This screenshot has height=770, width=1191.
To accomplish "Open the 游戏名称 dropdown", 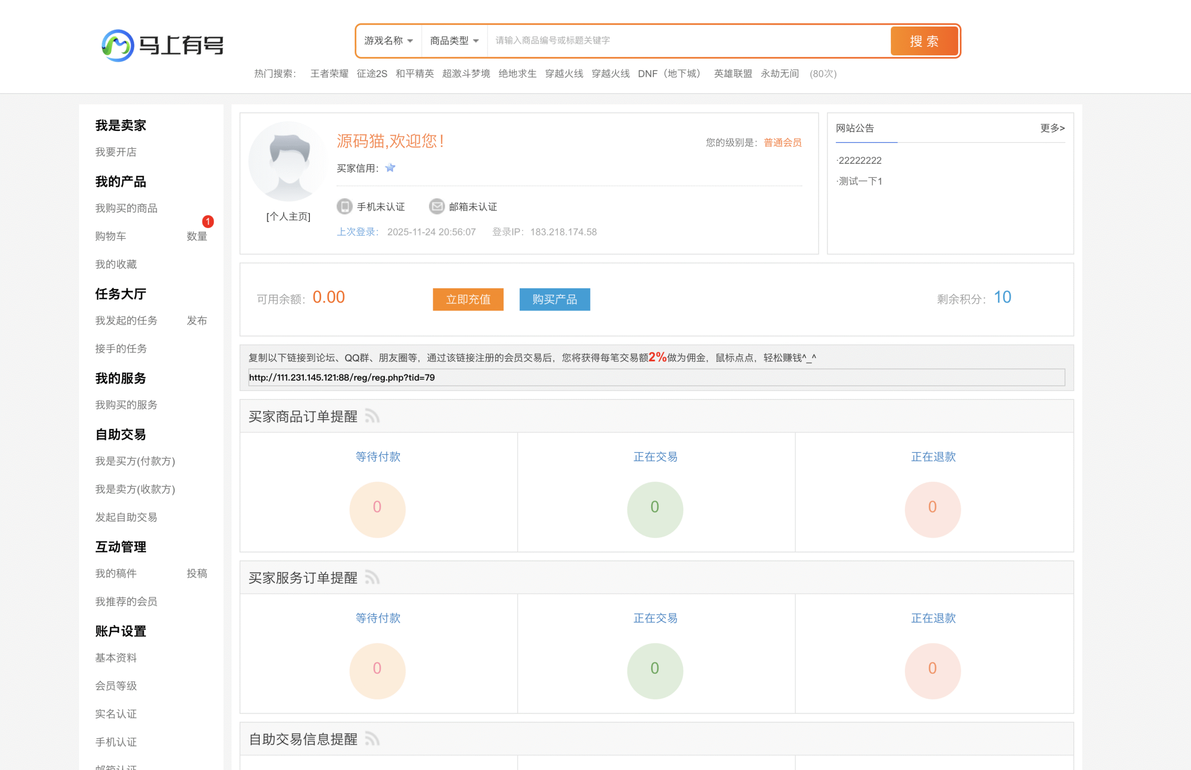I will [x=388, y=41].
